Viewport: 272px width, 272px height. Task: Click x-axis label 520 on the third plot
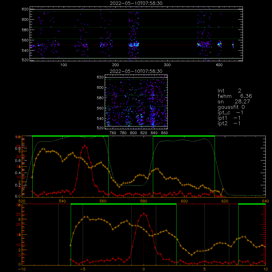[22, 201]
